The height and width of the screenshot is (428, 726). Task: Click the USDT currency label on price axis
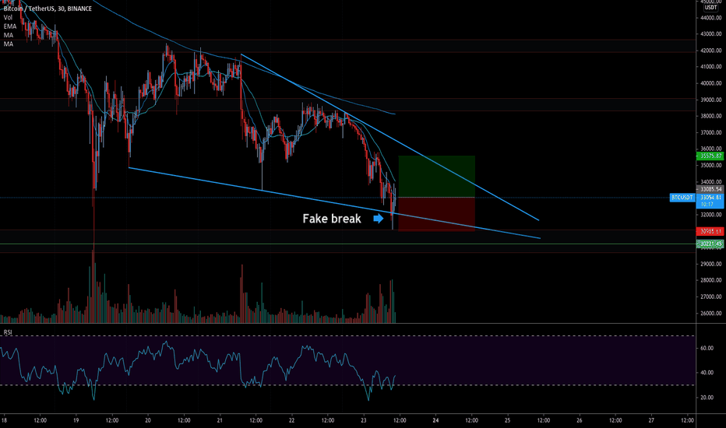coord(710,8)
